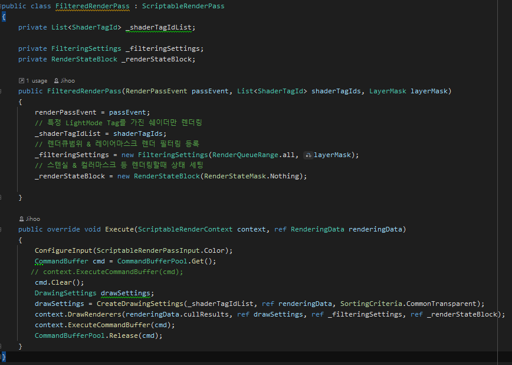512x365 pixels.
Task: Click renderPassEvent in the assignment statement
Action: pyautogui.click(x=65, y=112)
